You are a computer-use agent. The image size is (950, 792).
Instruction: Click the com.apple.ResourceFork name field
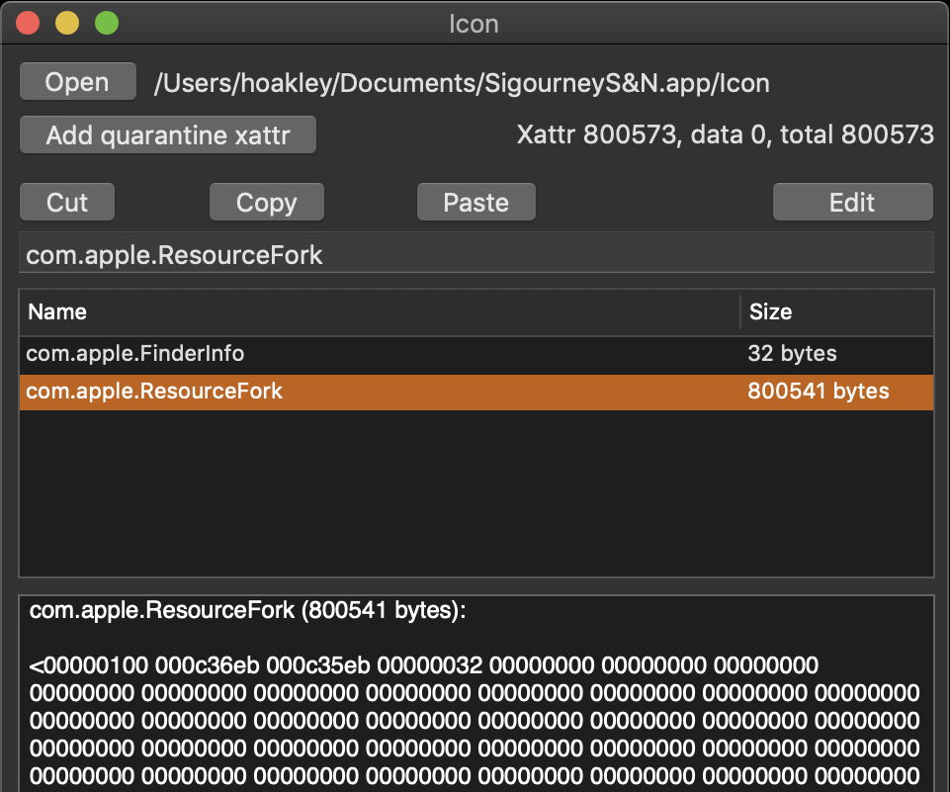point(476,254)
